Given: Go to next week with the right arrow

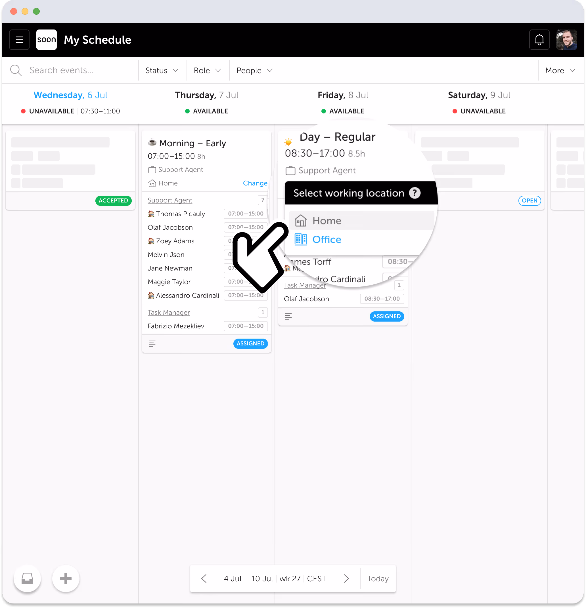Looking at the screenshot, I should [346, 578].
